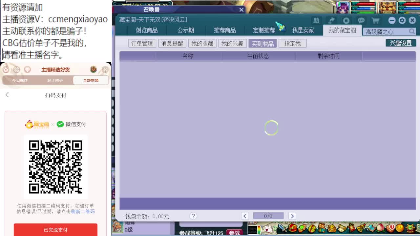Screen dimensions: 420x236
Task: Click the streamer avatar icon
Action: point(94,69)
